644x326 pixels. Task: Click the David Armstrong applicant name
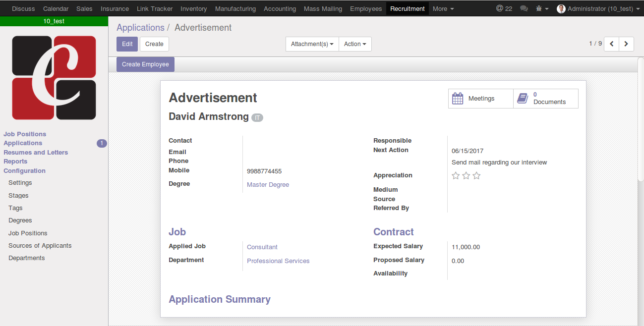(209, 116)
